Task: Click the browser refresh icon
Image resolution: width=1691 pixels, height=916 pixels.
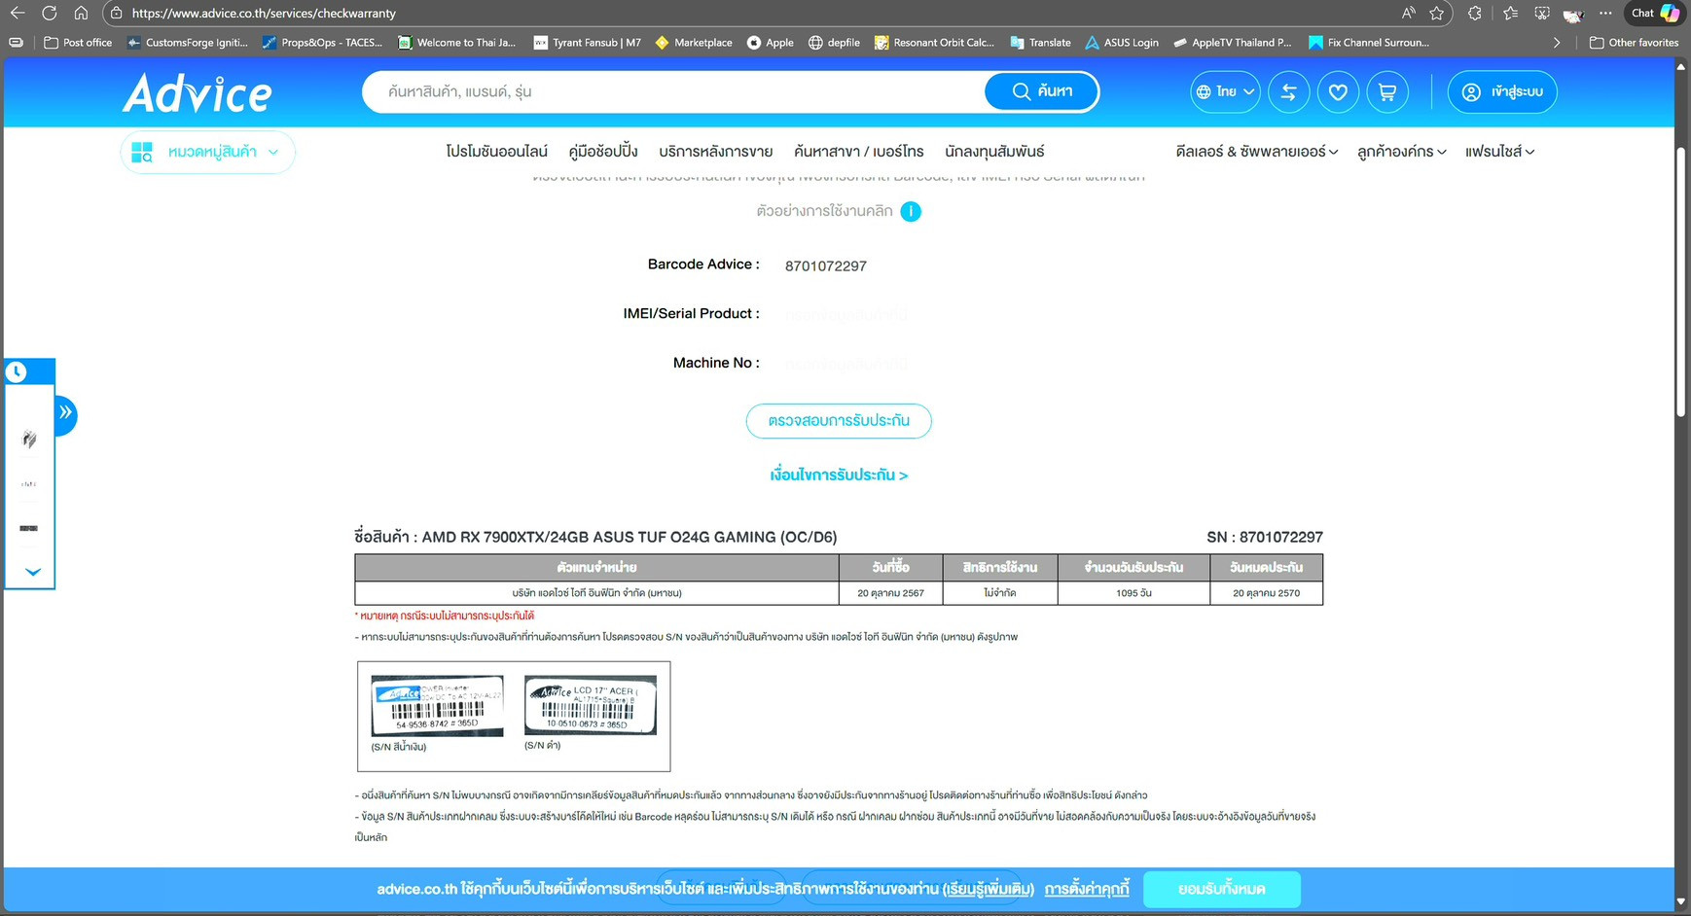Action: pos(50,14)
